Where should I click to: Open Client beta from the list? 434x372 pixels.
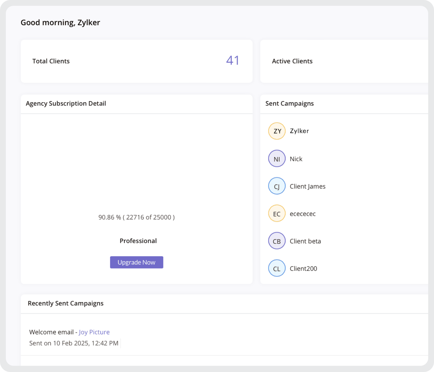(305, 241)
